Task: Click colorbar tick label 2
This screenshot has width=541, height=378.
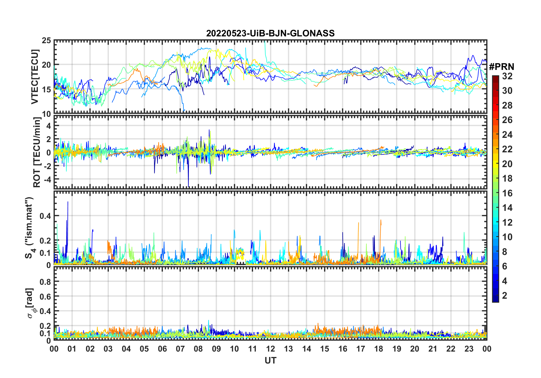Action: pyautogui.click(x=505, y=296)
